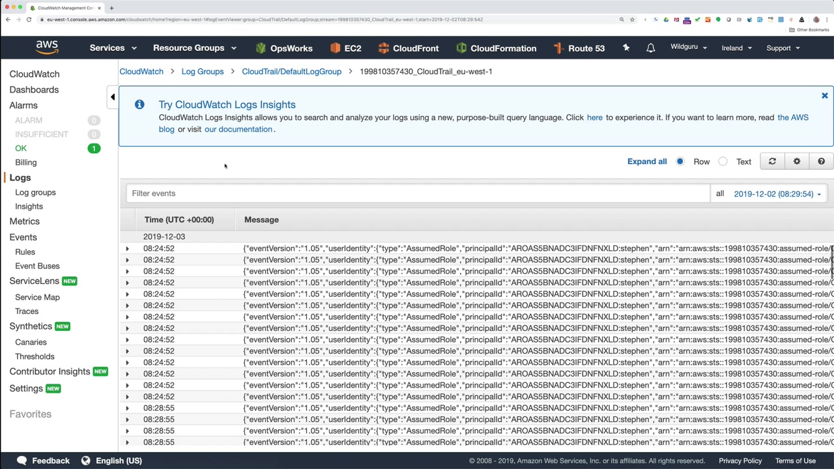
Task: Click the AWS logo home icon
Action: coord(47,48)
